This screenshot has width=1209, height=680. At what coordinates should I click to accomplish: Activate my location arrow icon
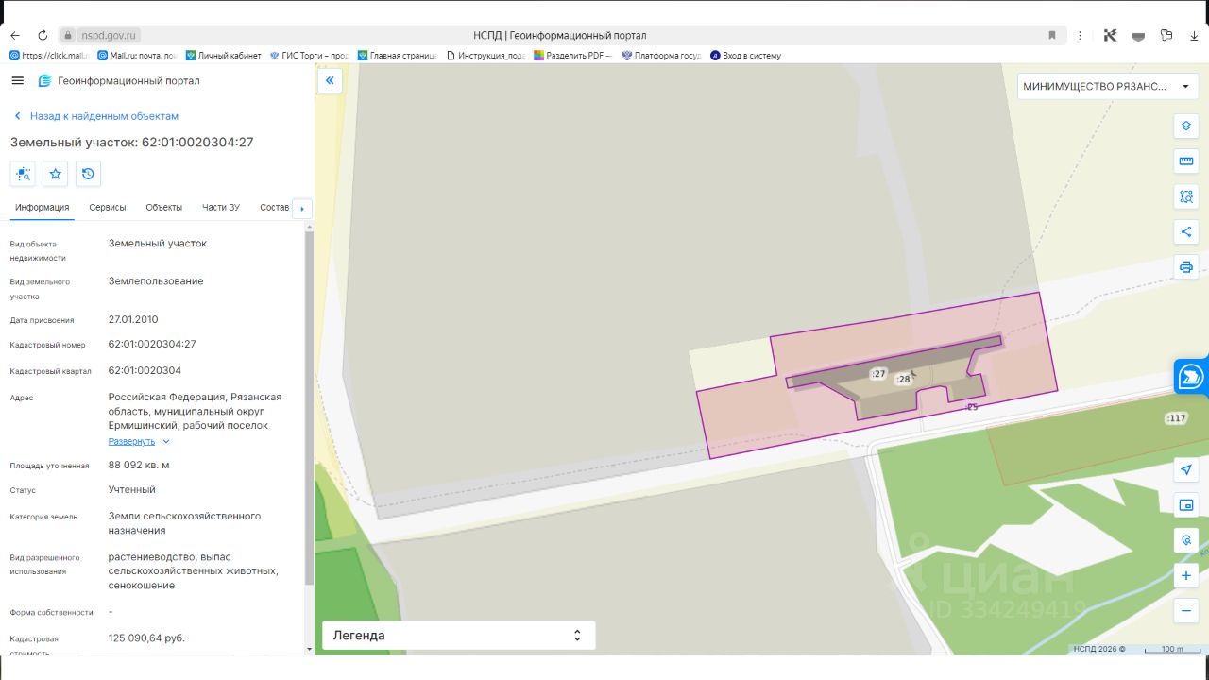(1186, 469)
